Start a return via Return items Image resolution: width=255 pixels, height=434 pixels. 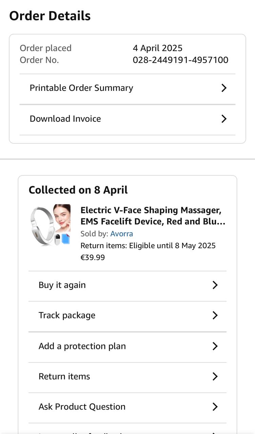click(64, 376)
